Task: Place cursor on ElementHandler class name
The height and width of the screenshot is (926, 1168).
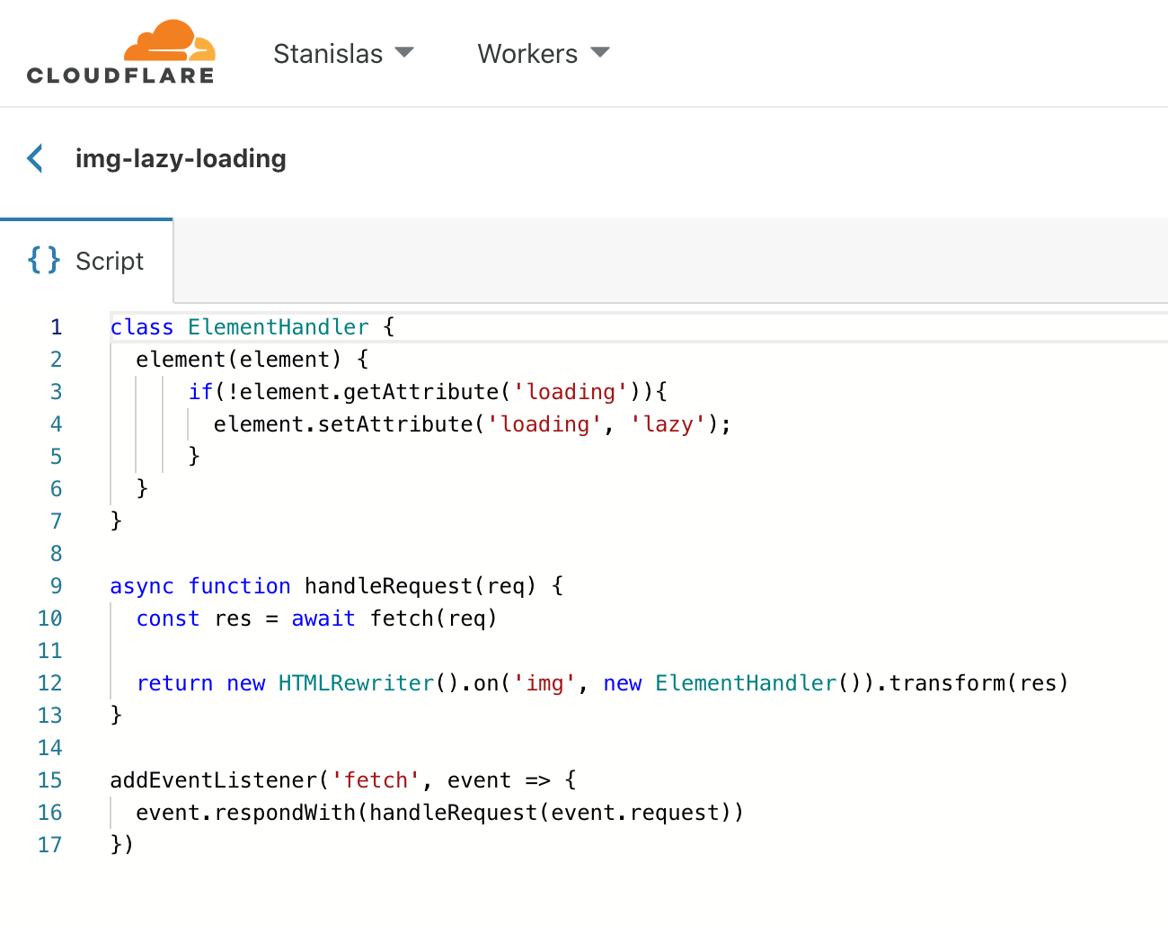Action: (279, 327)
